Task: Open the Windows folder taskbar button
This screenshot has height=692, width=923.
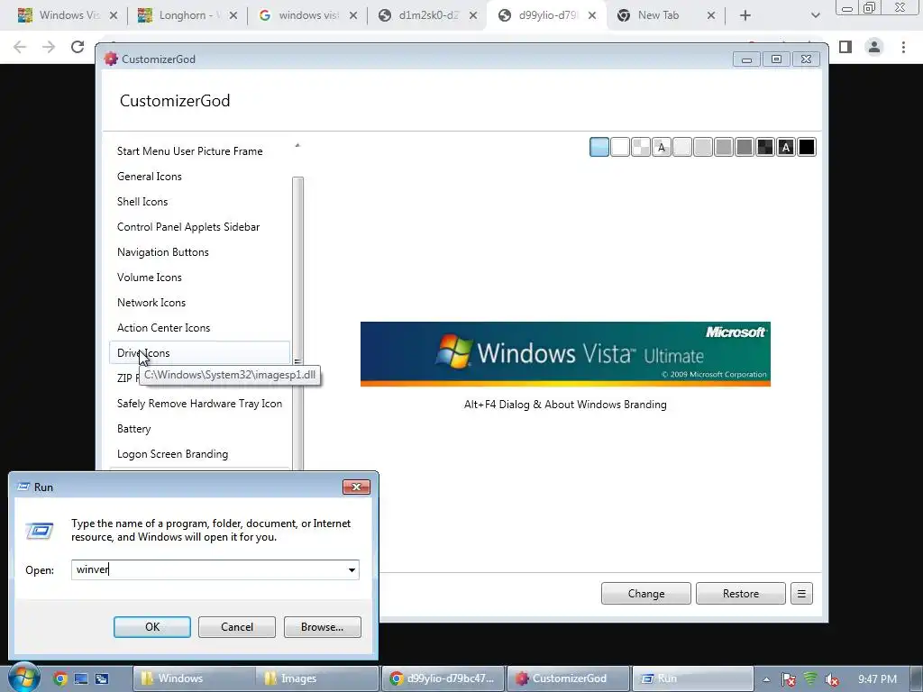Action: pyautogui.click(x=194, y=678)
